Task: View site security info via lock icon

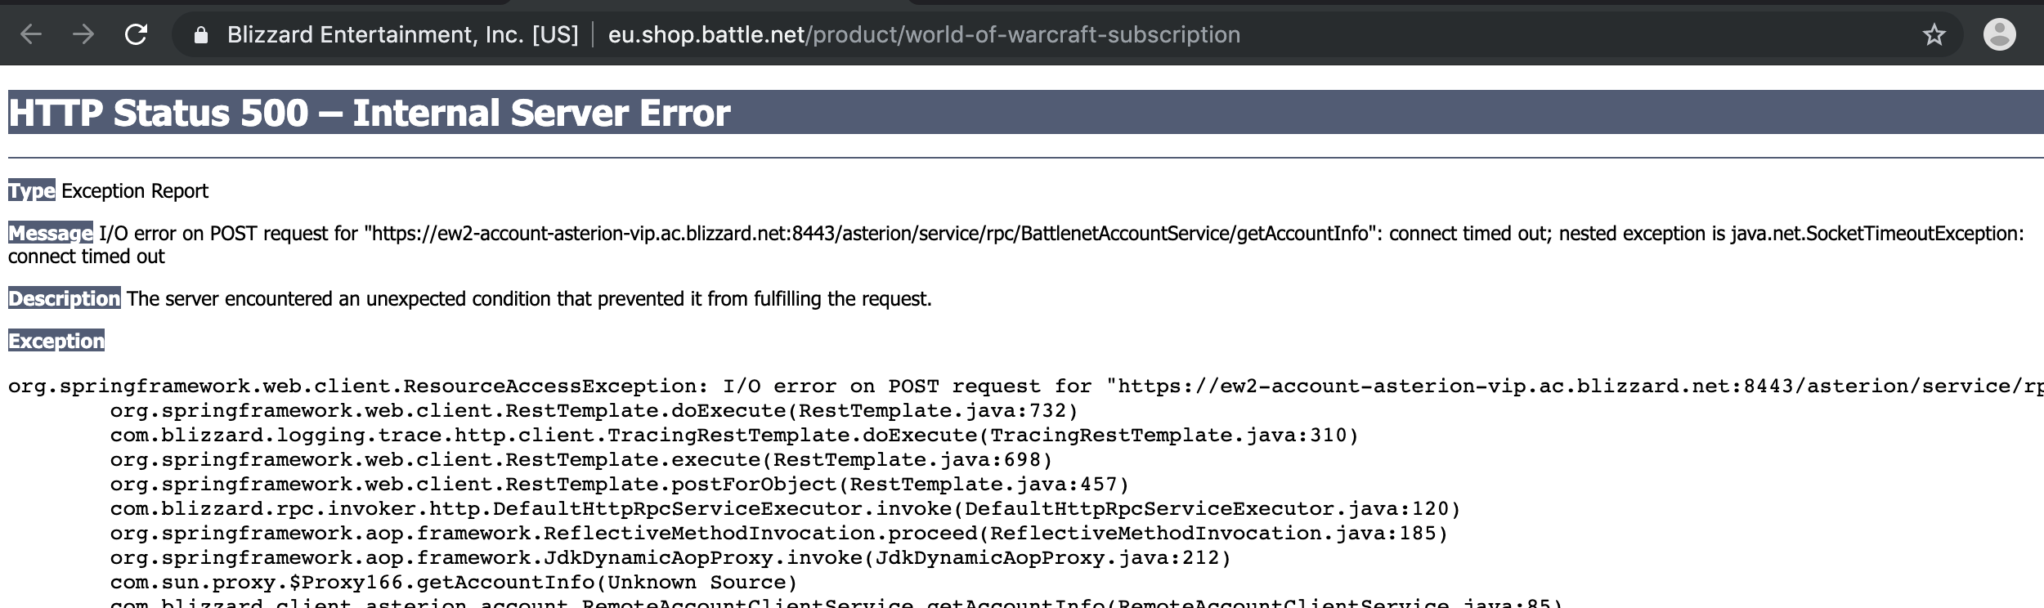Action: tap(200, 35)
